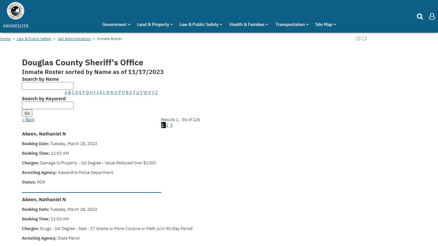The width and height of the screenshot is (438, 246).
Task: Click the plus icon to increase text size
Action: coord(358,38)
